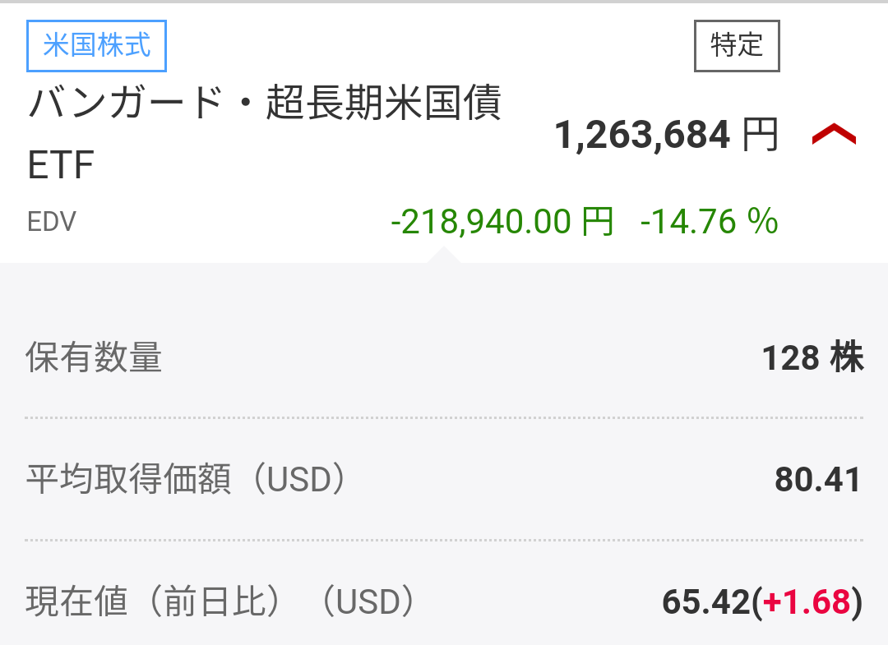
Task: Click the 米国株式 category badge
Action: (97, 44)
